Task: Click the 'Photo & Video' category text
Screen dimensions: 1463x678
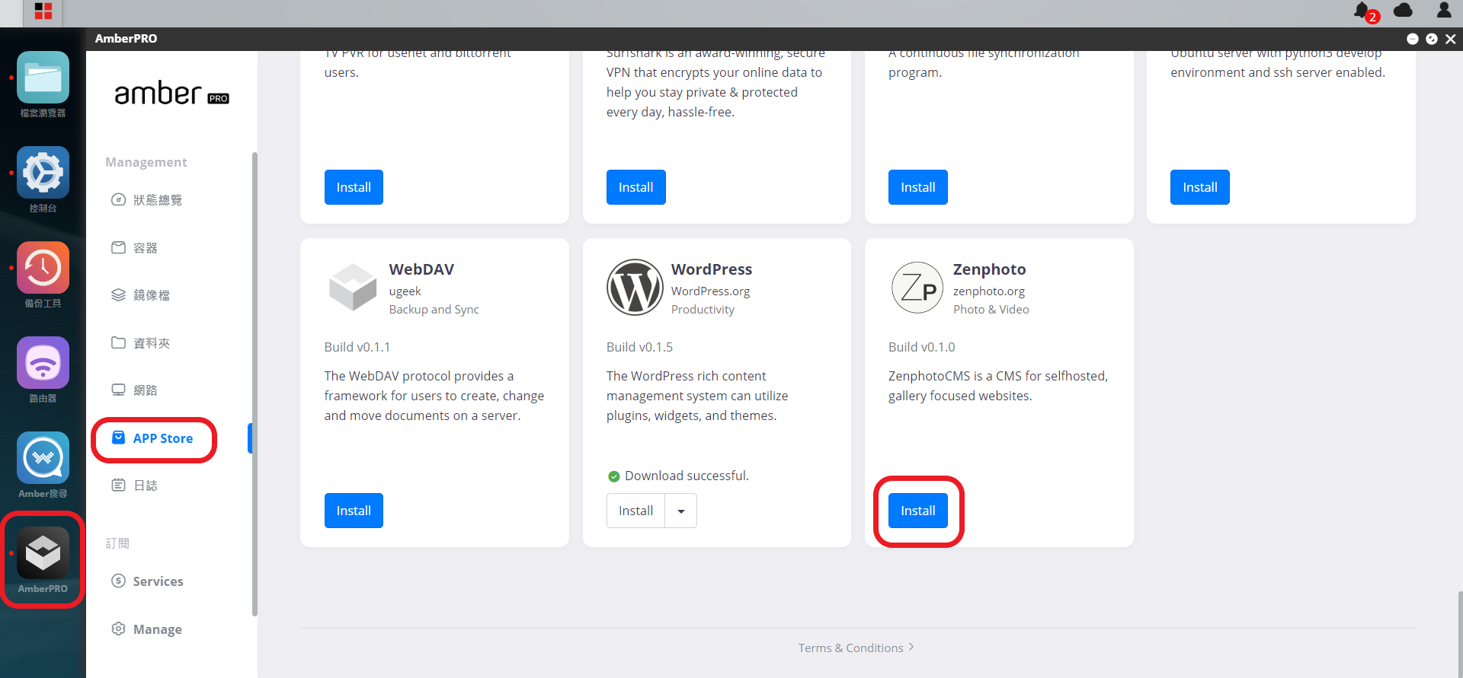Action: click(x=991, y=310)
